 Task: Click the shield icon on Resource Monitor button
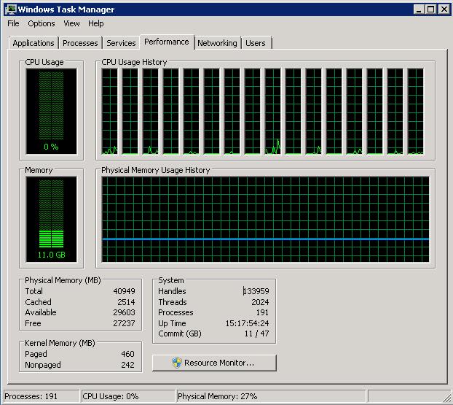[176, 363]
